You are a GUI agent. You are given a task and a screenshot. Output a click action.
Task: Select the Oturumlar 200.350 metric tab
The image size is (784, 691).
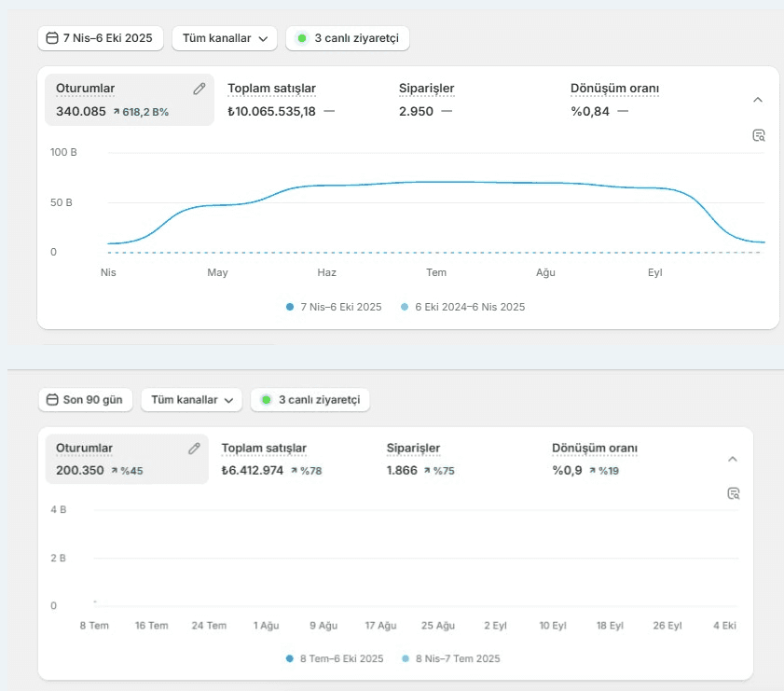click(x=127, y=459)
